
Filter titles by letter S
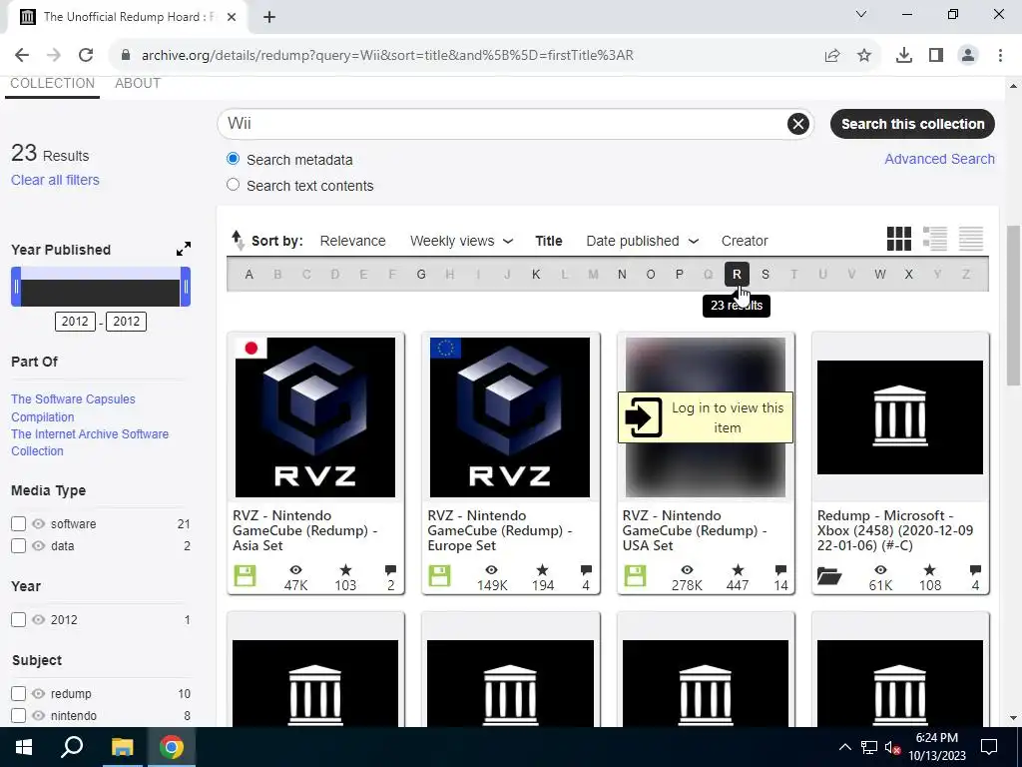click(766, 275)
